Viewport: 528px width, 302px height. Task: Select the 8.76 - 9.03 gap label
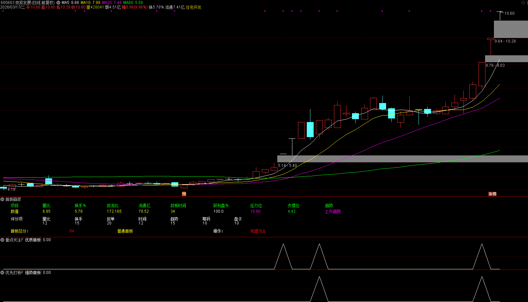click(495, 65)
